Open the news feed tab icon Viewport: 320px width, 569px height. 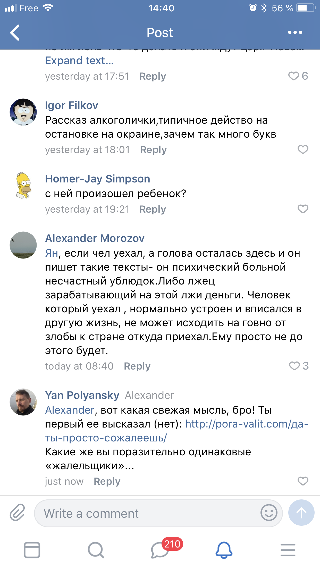click(x=32, y=550)
